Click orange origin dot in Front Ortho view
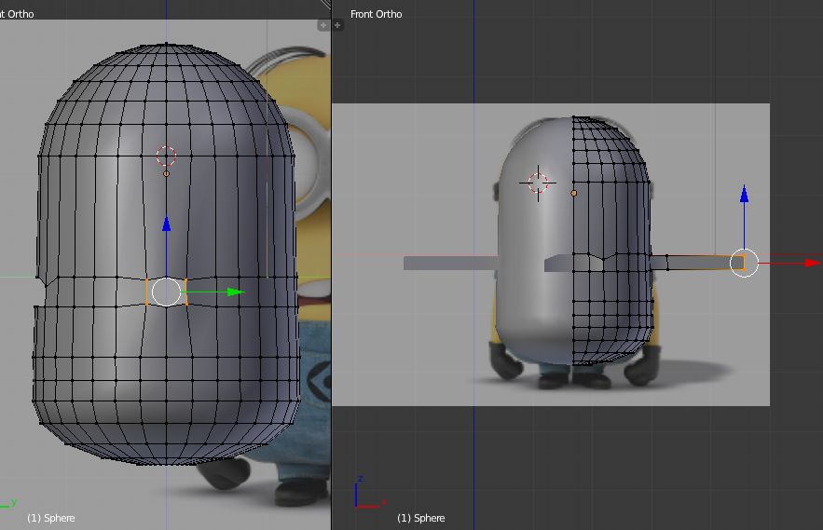This screenshot has width=823, height=530. pos(574,193)
